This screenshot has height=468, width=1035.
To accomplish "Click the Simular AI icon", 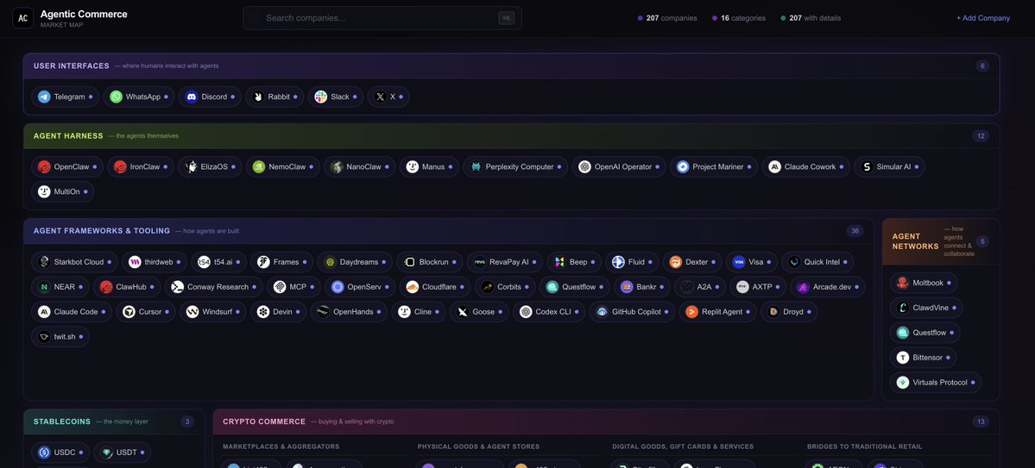I will (x=867, y=166).
